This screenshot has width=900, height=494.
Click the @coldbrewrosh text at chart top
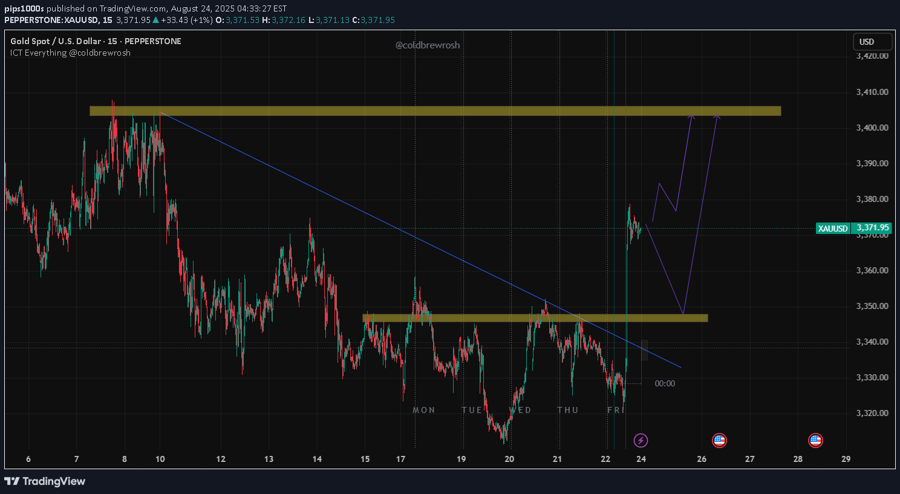tap(428, 45)
